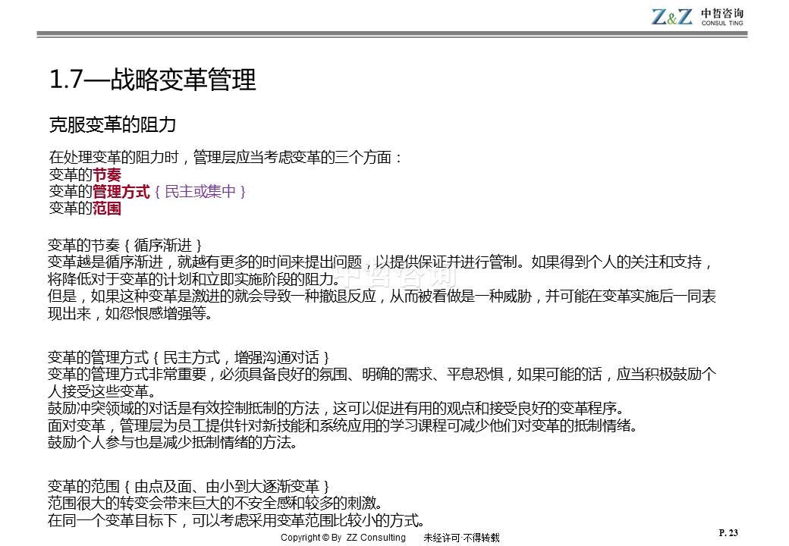The image size is (789, 546).
Task: Click the 中哲咨询 CONSUL TING company name
Action: 722,17
